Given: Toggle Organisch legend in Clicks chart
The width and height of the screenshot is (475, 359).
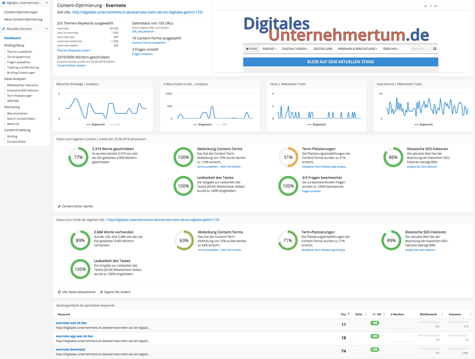Looking at the screenshot, I should coord(317,124).
